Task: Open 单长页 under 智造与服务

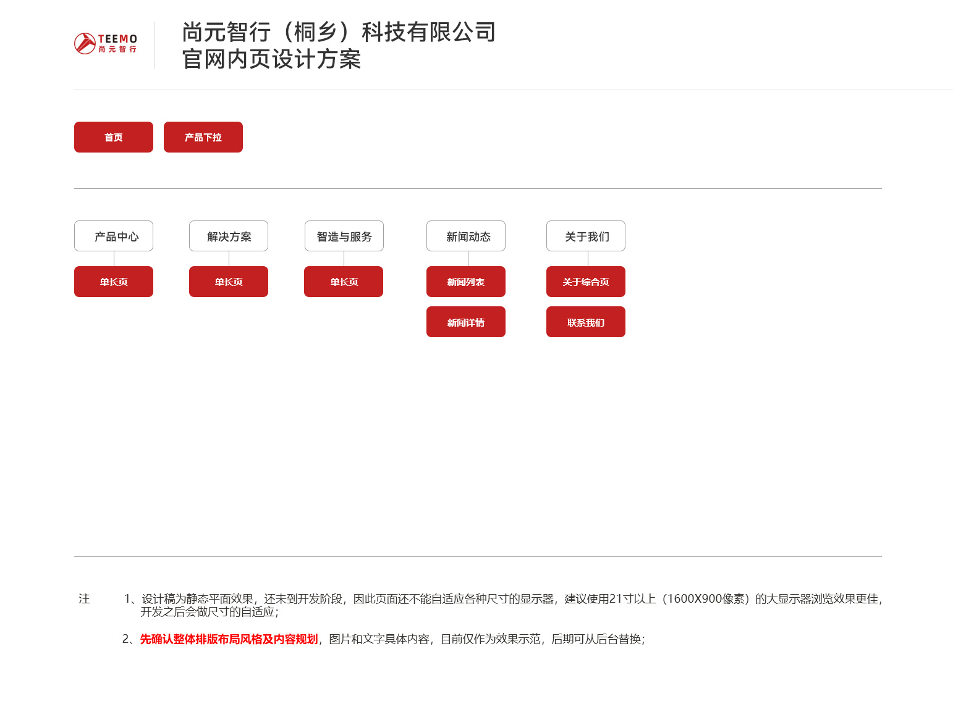Action: (344, 282)
